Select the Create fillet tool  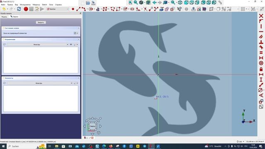[x=138, y=9]
